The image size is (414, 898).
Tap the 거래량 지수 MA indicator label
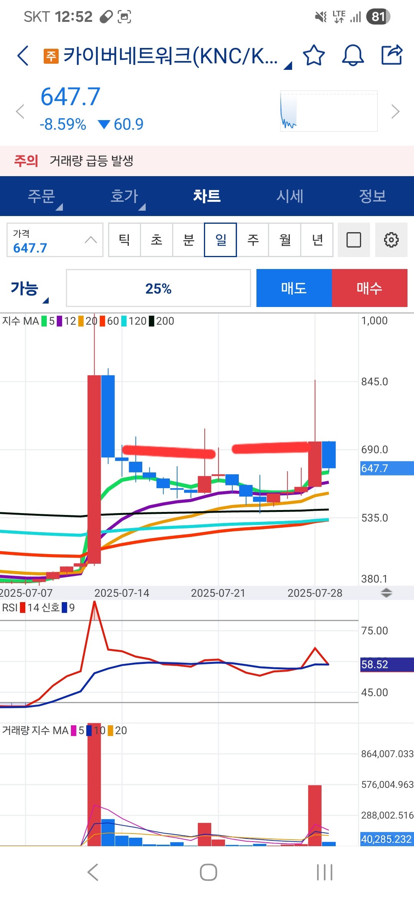click(x=35, y=730)
